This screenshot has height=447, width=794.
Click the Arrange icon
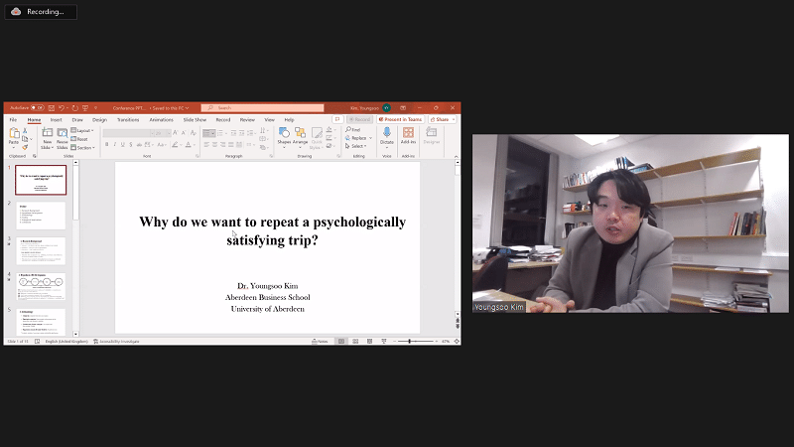coord(300,135)
